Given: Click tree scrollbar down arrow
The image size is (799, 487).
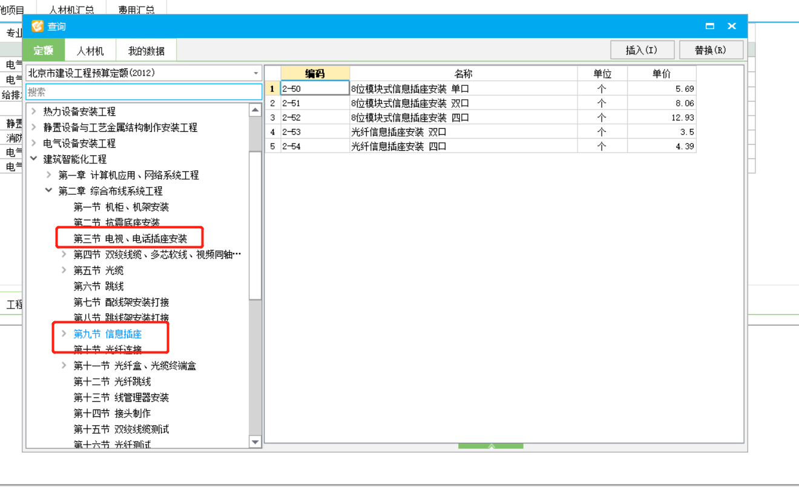Looking at the screenshot, I should [x=255, y=442].
